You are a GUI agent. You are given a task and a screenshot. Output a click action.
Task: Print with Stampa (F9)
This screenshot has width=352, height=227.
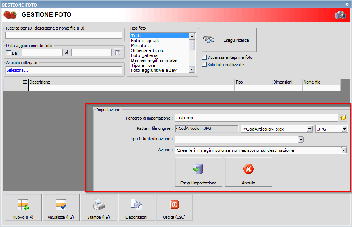pyautogui.click(x=99, y=207)
